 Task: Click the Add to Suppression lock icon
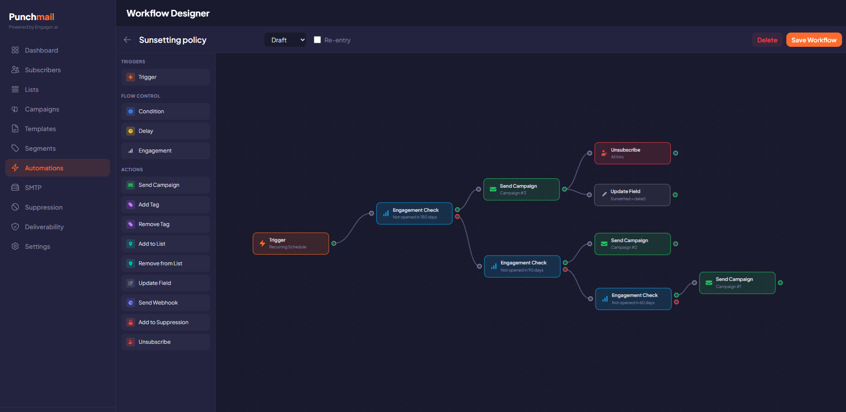coord(131,322)
